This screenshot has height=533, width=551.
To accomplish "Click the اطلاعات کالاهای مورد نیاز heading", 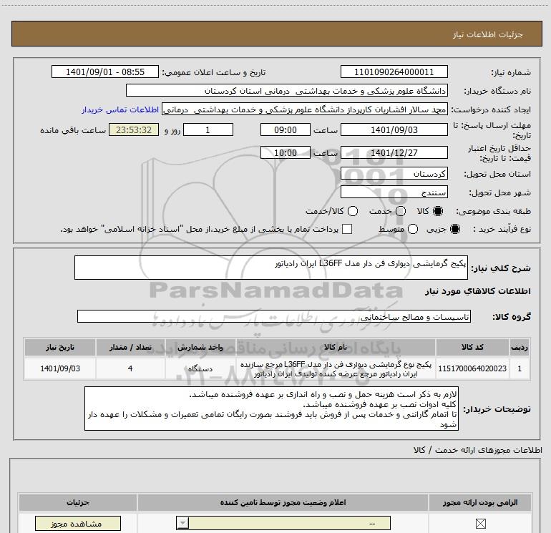I will 477,291.
